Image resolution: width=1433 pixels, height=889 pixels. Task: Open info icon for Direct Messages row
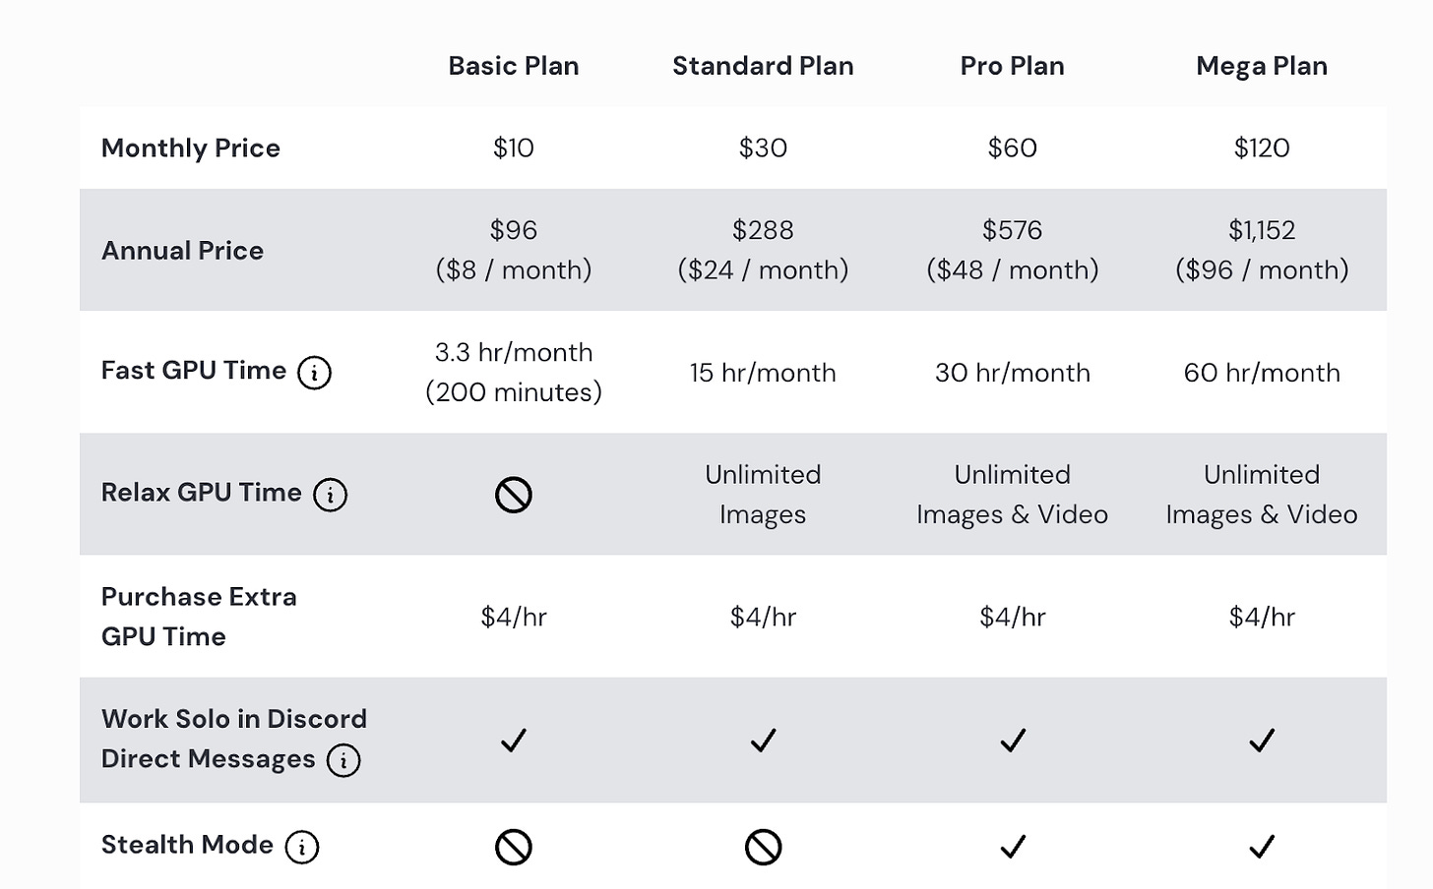click(x=343, y=760)
